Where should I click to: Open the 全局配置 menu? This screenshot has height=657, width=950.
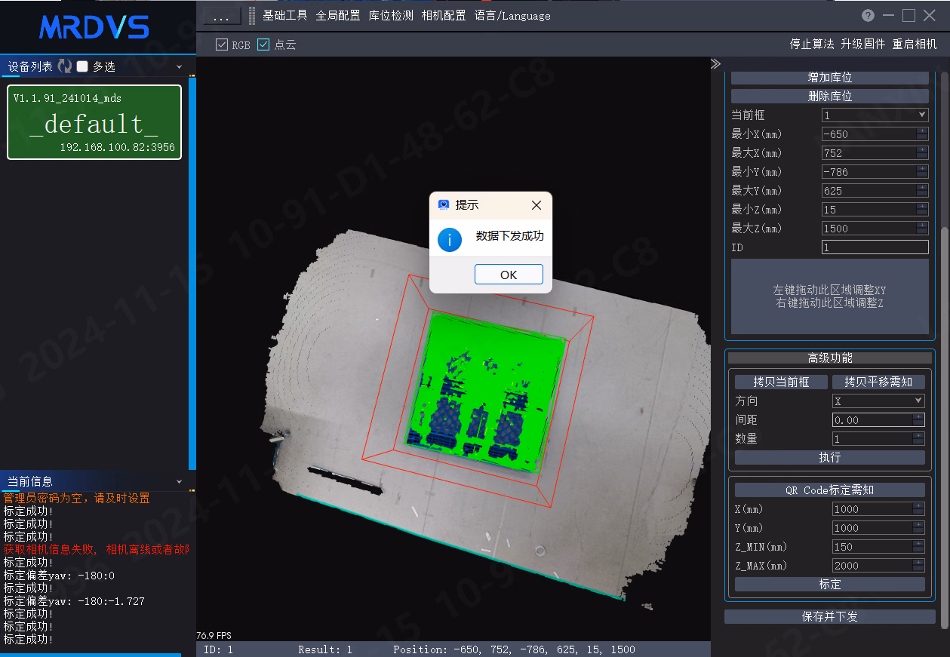click(338, 15)
